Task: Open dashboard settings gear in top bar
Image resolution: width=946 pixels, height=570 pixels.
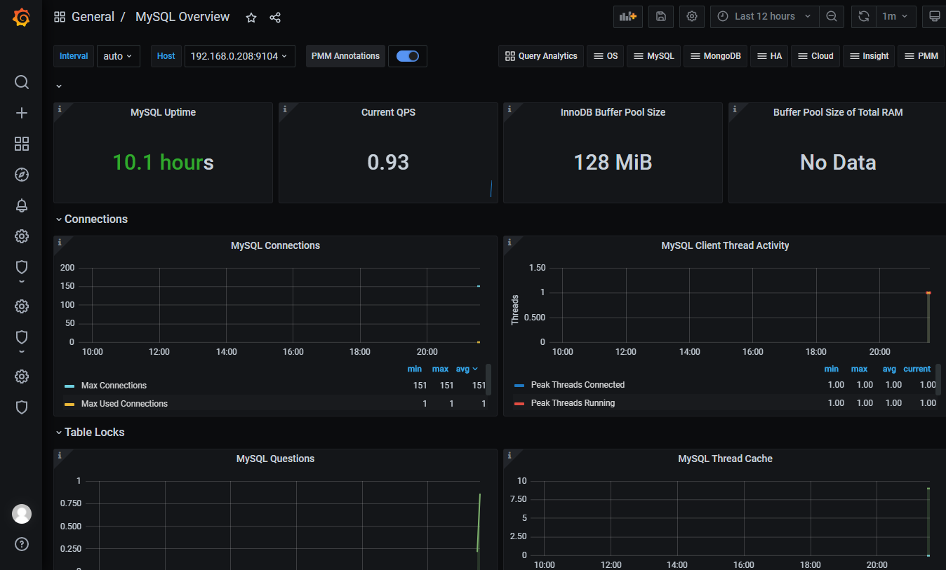Action: click(x=692, y=16)
